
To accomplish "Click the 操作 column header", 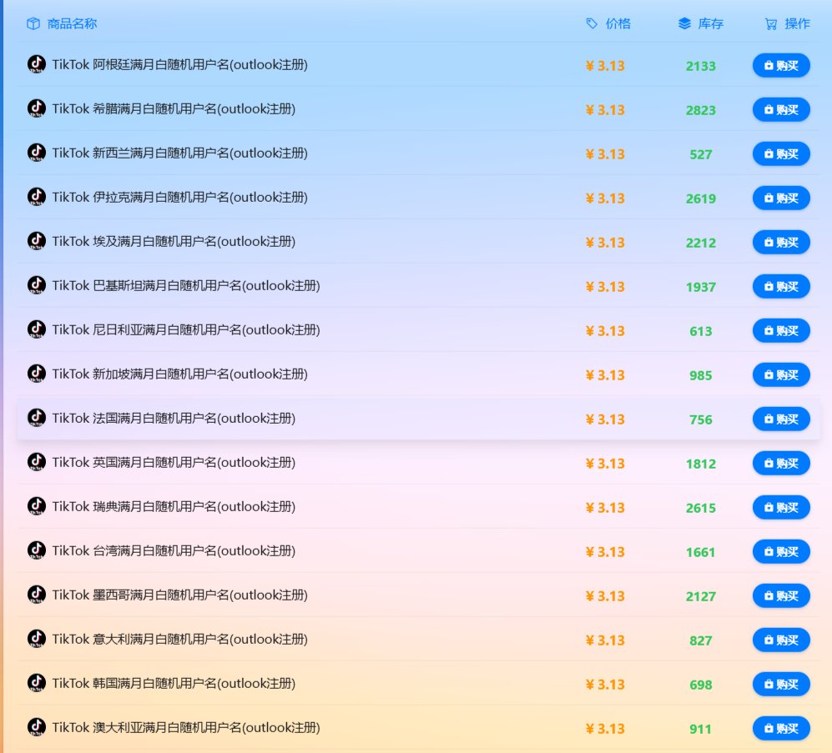I will [798, 24].
